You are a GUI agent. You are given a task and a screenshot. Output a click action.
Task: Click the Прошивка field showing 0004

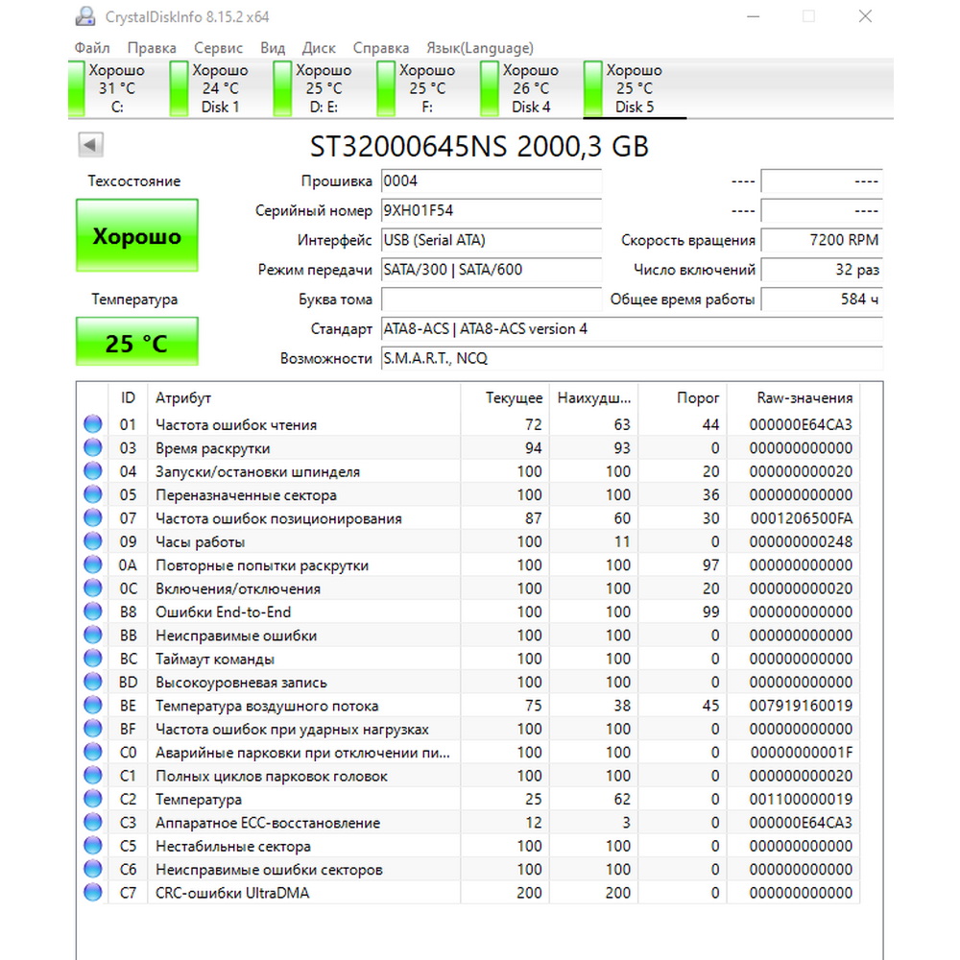(x=491, y=181)
